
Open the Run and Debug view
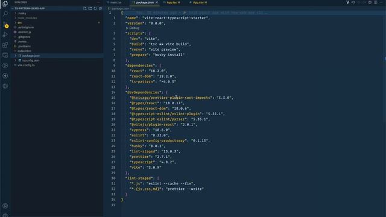click(5, 34)
